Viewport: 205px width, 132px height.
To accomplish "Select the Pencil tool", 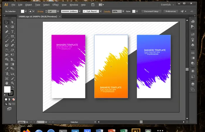I will 12,41.
